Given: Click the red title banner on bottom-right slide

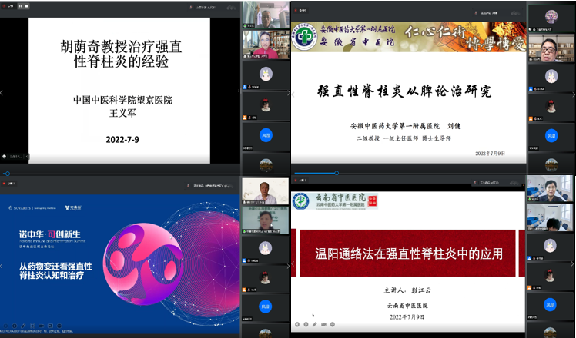Looking at the screenshot, I should coord(408,253).
